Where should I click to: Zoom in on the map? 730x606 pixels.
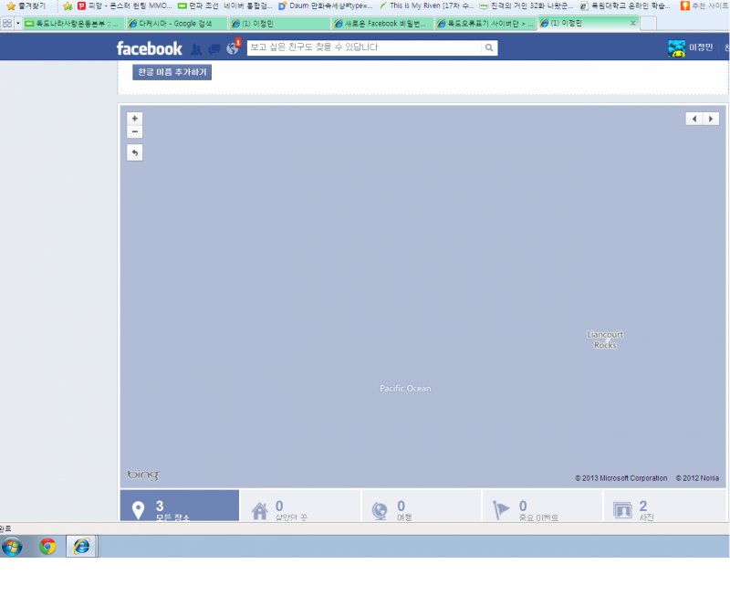pos(135,119)
